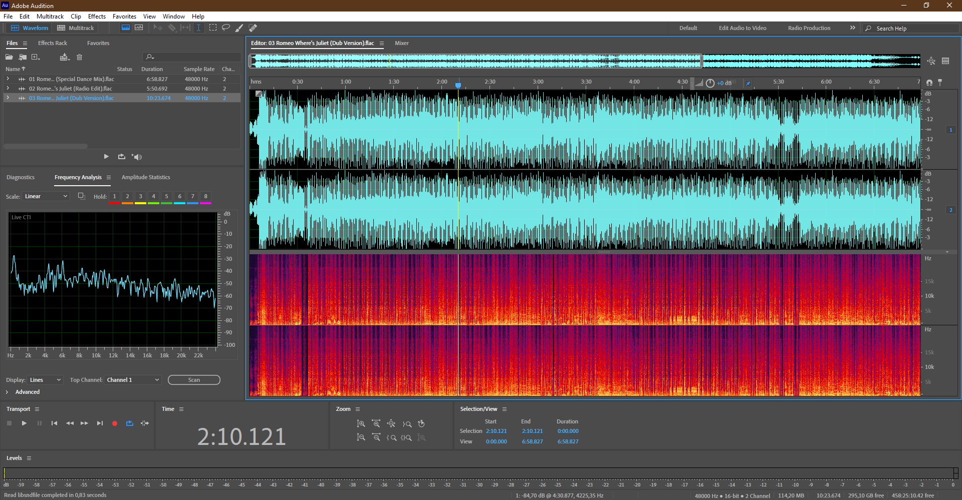Click Zoom Out Time icon
This screenshot has height=500, width=962.
pyautogui.click(x=376, y=437)
